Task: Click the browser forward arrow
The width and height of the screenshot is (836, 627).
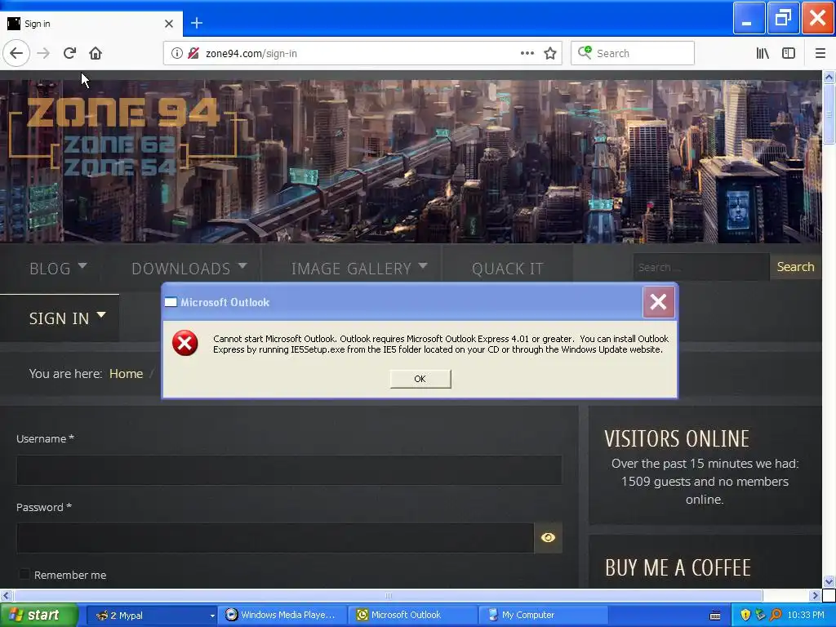Action: point(43,53)
